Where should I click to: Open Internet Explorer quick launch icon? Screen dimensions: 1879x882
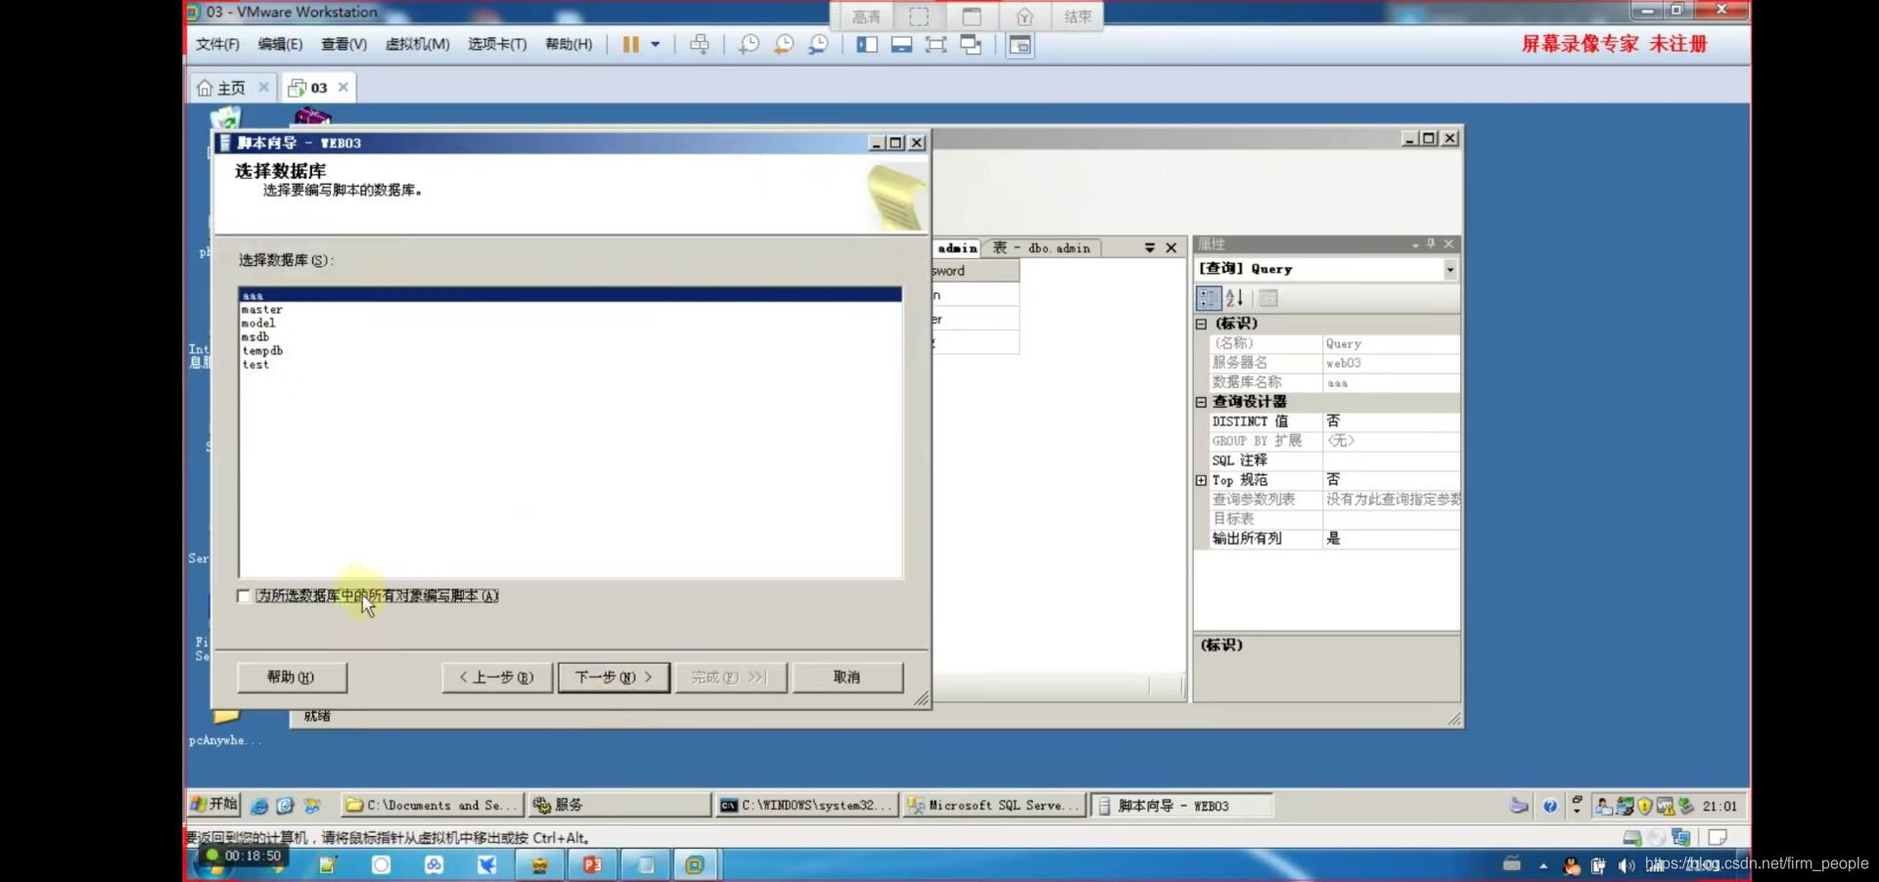pos(259,806)
